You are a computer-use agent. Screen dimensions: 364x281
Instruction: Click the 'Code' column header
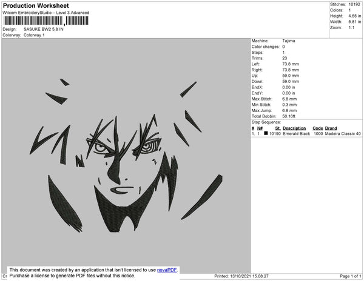pyautogui.click(x=318, y=128)
